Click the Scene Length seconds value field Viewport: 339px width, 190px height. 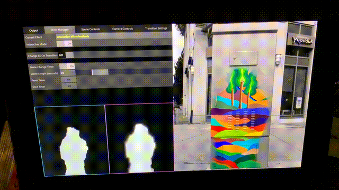68,73
